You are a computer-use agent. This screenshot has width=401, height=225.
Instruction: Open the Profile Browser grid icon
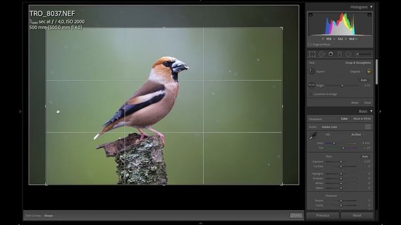tap(368, 127)
